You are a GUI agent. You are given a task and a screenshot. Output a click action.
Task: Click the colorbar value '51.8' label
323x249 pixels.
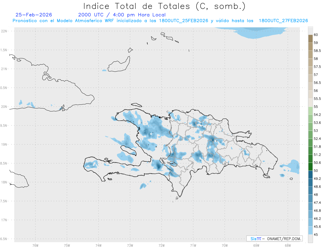(317, 147)
